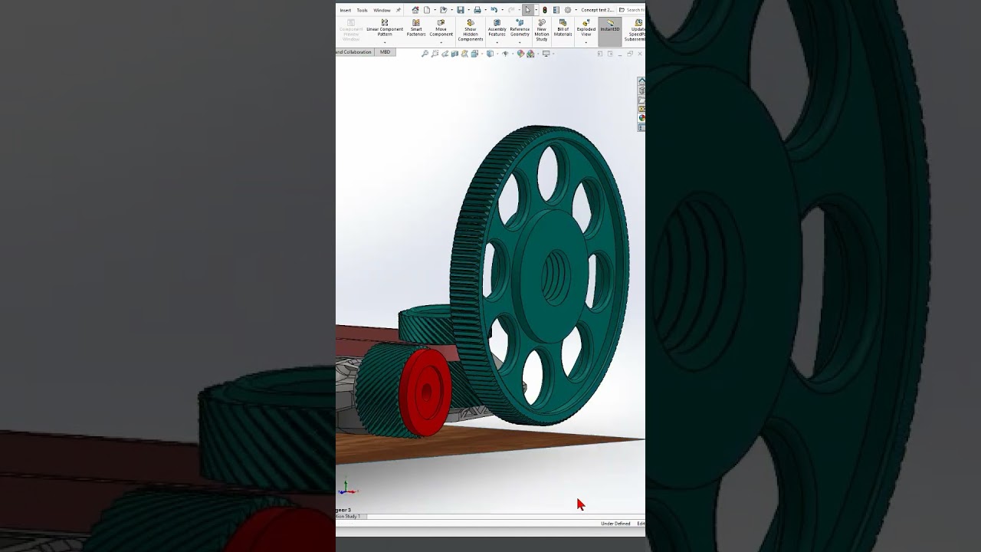This screenshot has width=981, height=552.
Task: Open Appearances task pane tab
Action: coord(641,118)
